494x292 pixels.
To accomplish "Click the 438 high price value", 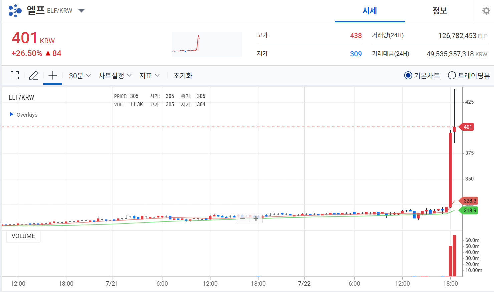I will click(356, 36).
